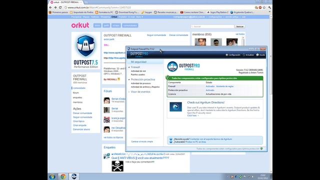Viewport: 320px width, 180px height.
Task: Click the 'Click here' Agnitum Directions link
Action: [x=192, y=115]
